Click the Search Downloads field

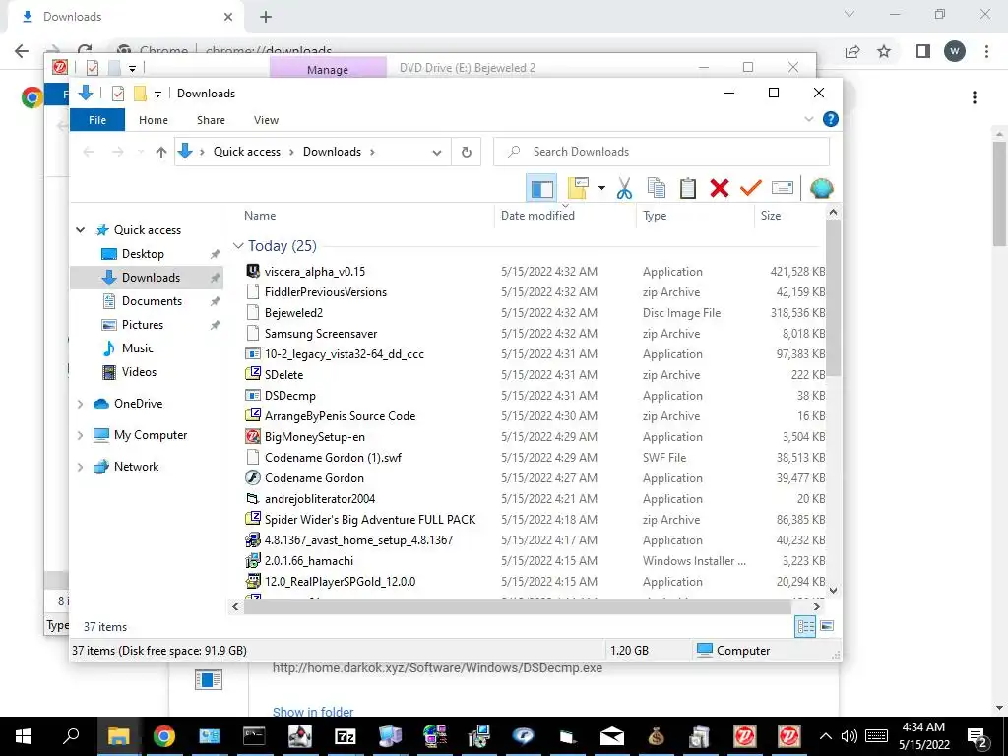(x=661, y=152)
